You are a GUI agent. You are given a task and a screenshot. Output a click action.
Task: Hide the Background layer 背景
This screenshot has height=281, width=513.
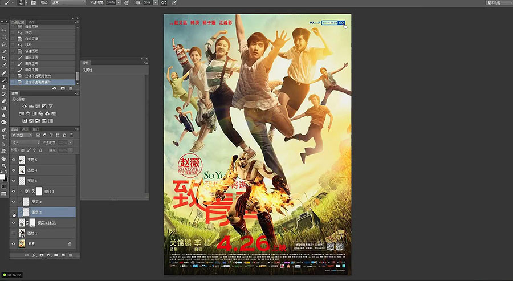pos(14,244)
